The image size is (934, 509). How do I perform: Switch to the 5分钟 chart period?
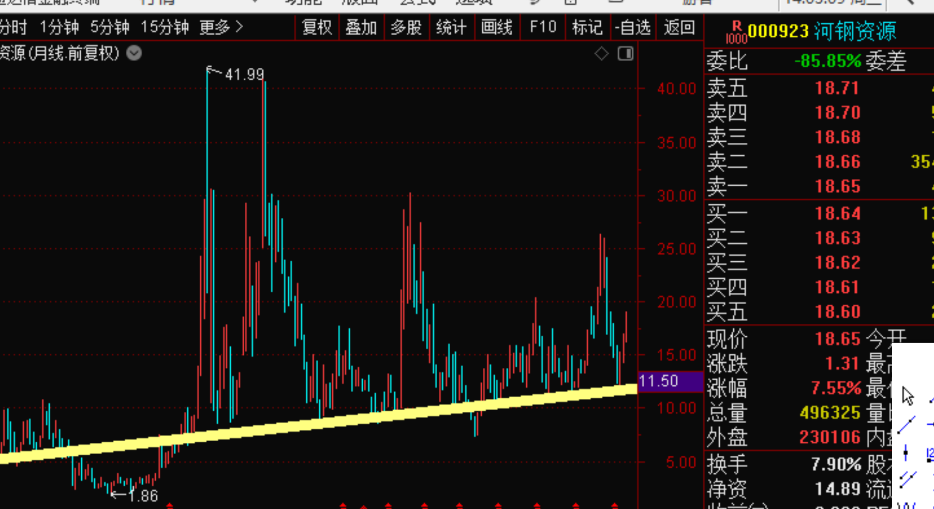[110, 27]
